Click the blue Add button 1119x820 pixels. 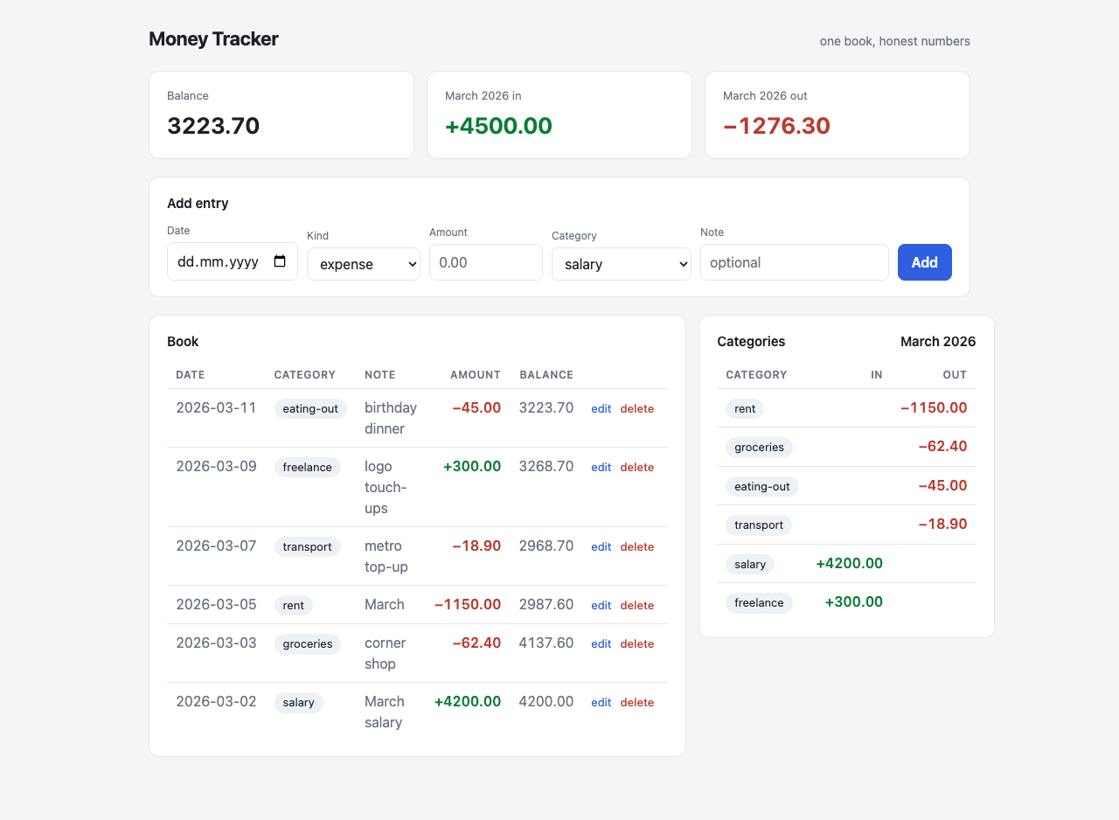point(925,262)
